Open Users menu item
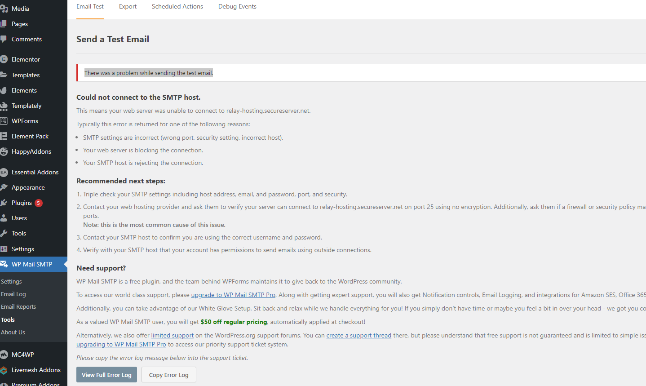646x386 pixels. pos(19,218)
